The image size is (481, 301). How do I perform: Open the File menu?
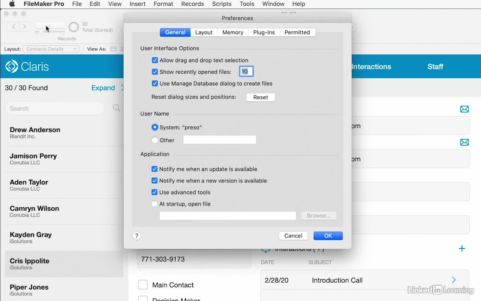77,4
